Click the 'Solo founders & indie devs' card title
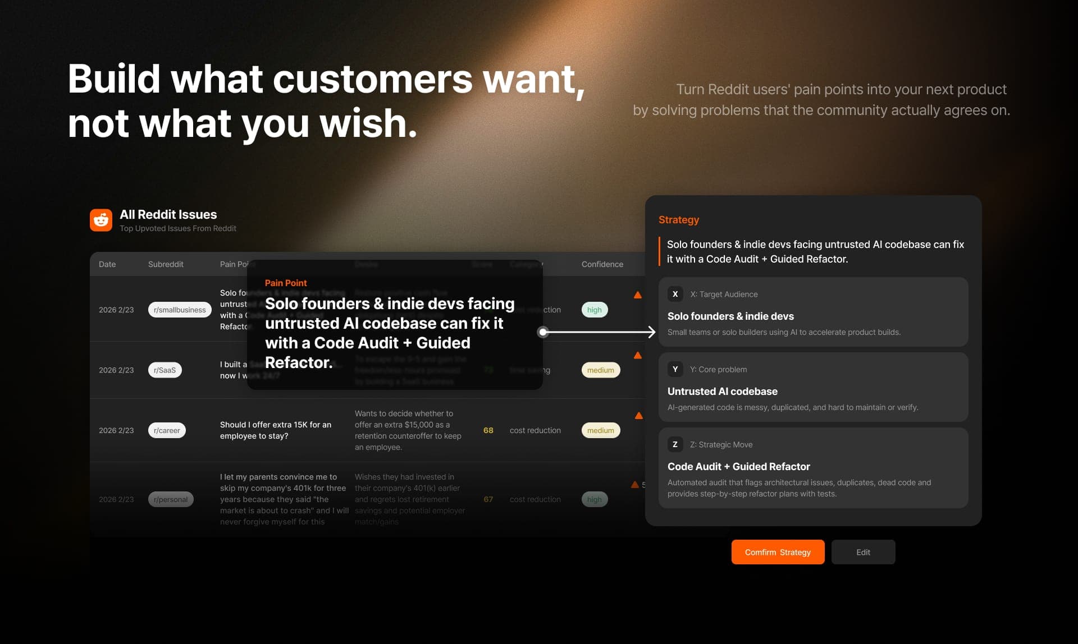The height and width of the screenshot is (644, 1078). click(730, 316)
